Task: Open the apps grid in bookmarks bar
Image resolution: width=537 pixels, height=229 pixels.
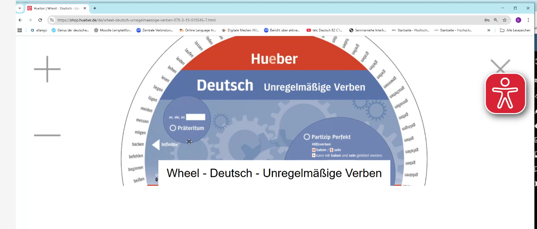Action: coord(19,30)
